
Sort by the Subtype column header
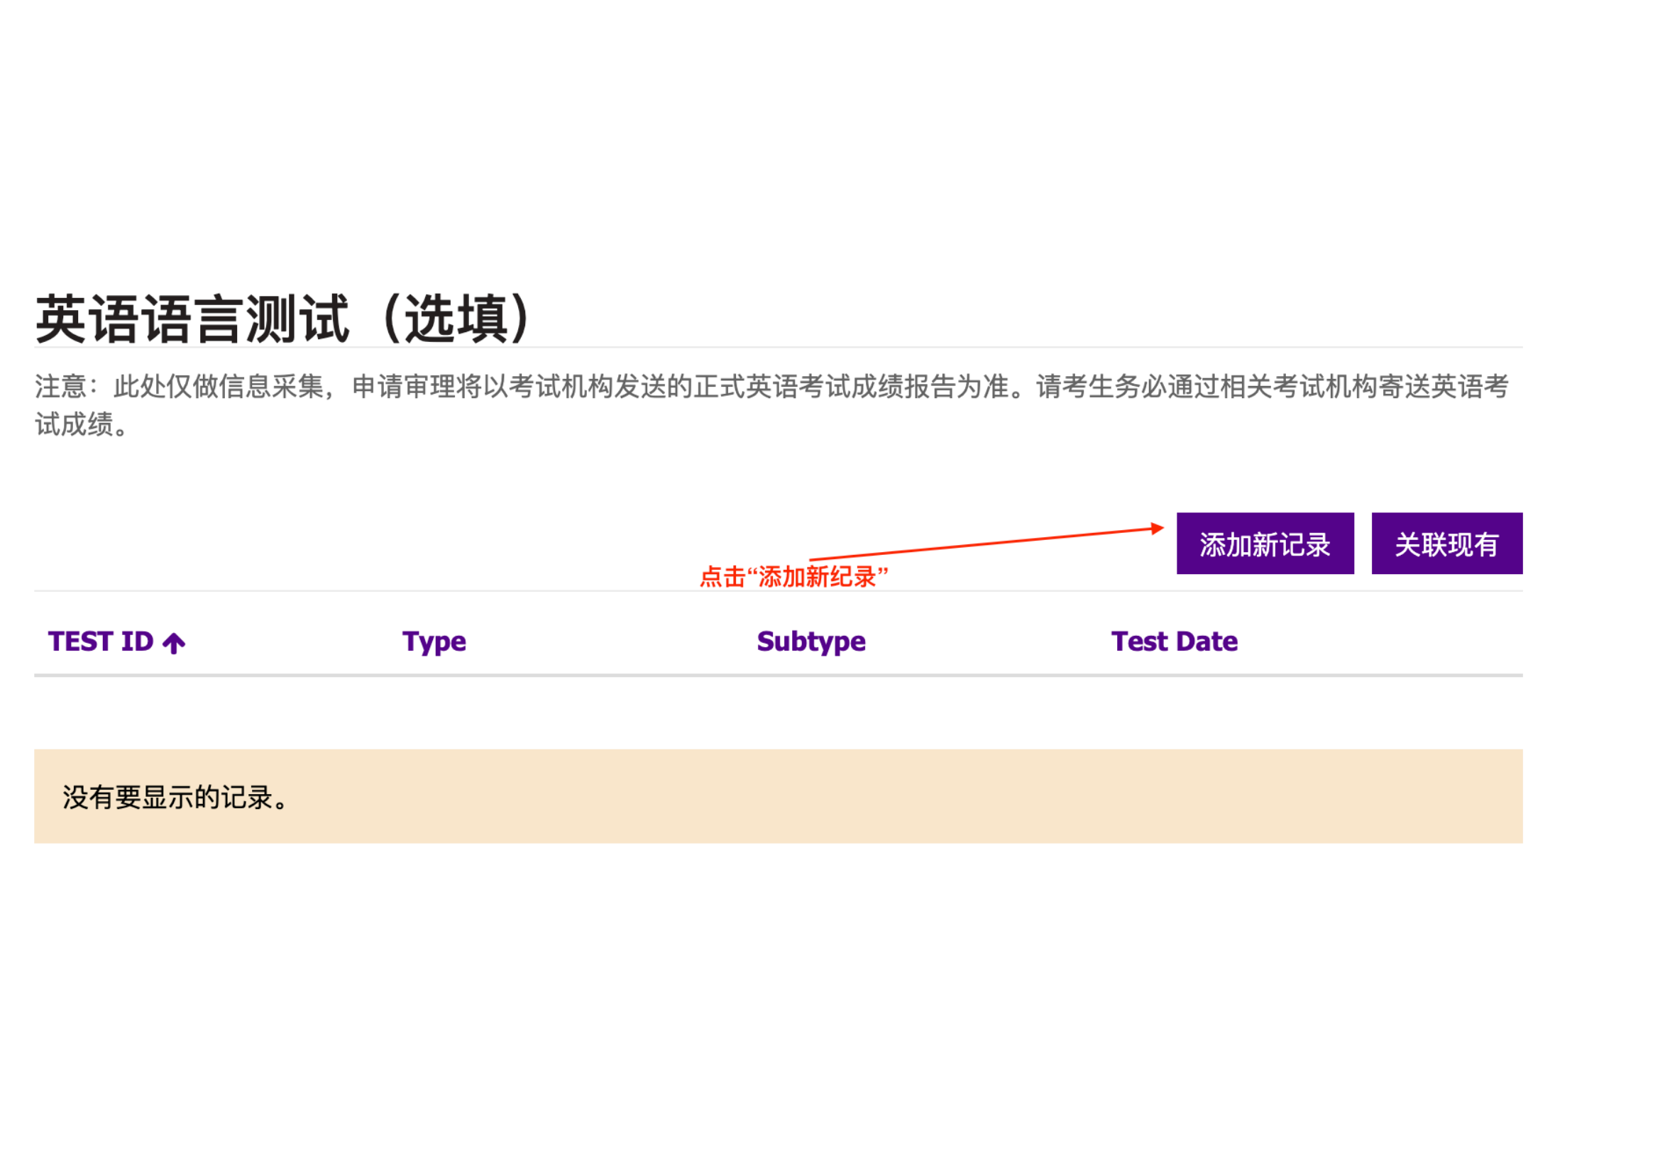coord(811,642)
